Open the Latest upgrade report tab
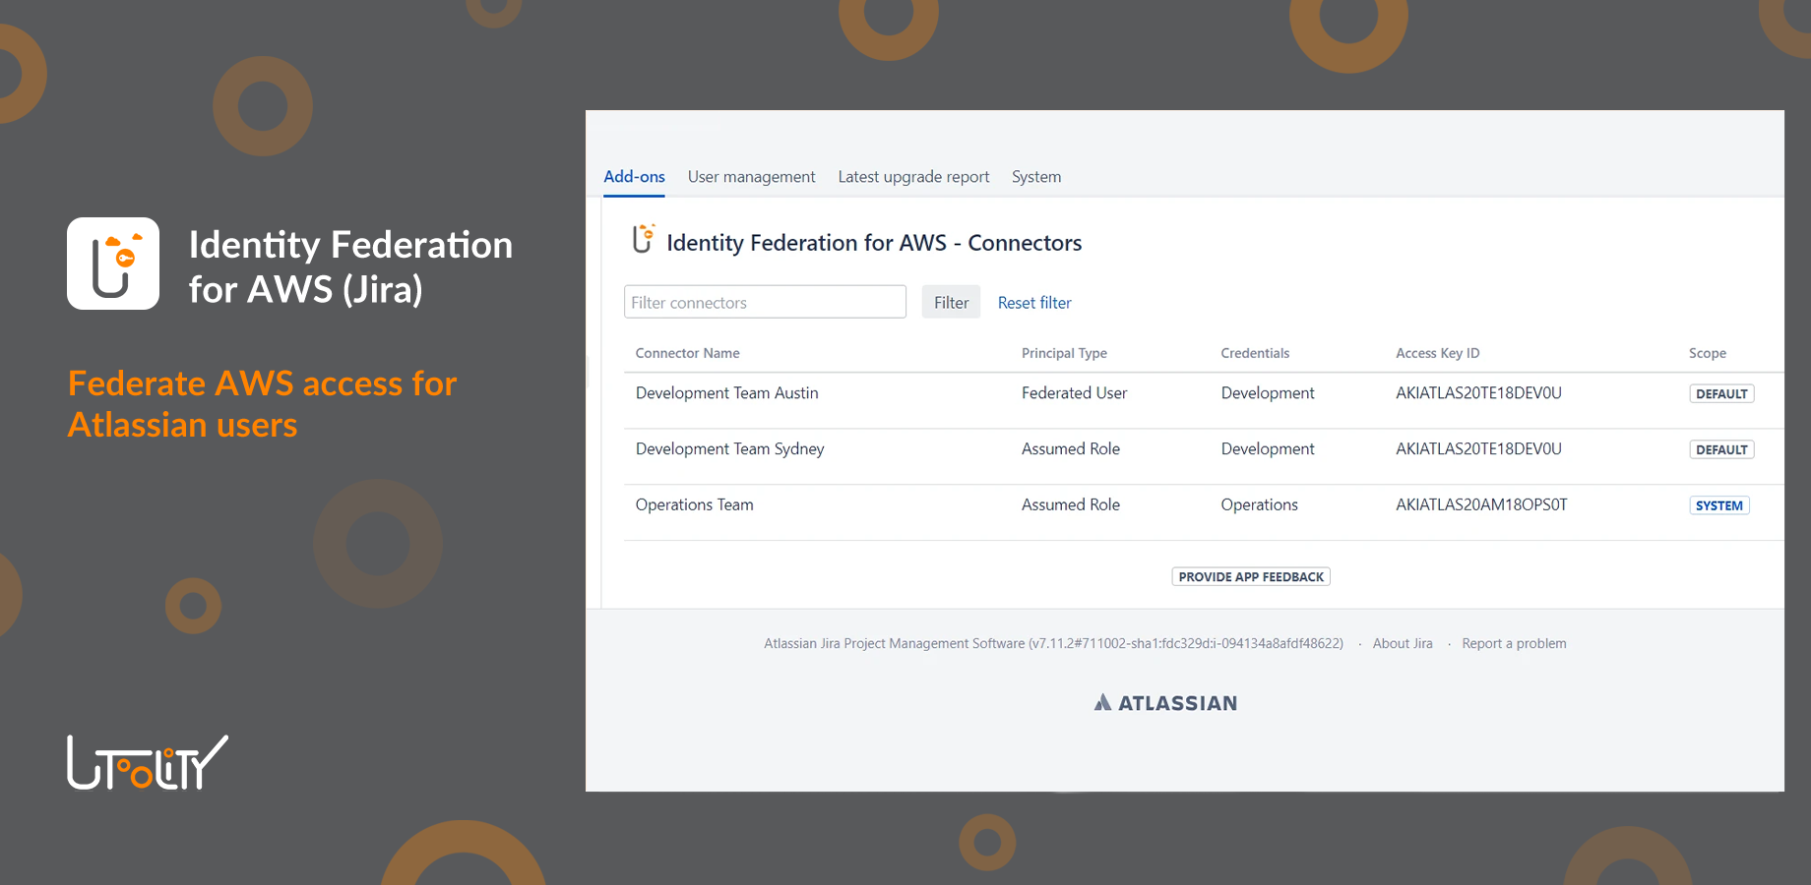Image resolution: width=1811 pixels, height=885 pixels. point(913,176)
